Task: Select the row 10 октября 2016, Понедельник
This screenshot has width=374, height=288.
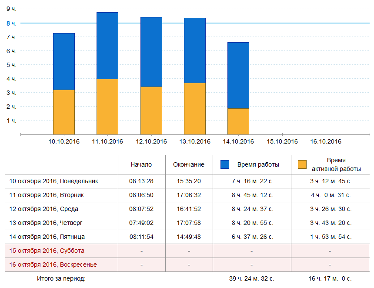Action: 54,181
